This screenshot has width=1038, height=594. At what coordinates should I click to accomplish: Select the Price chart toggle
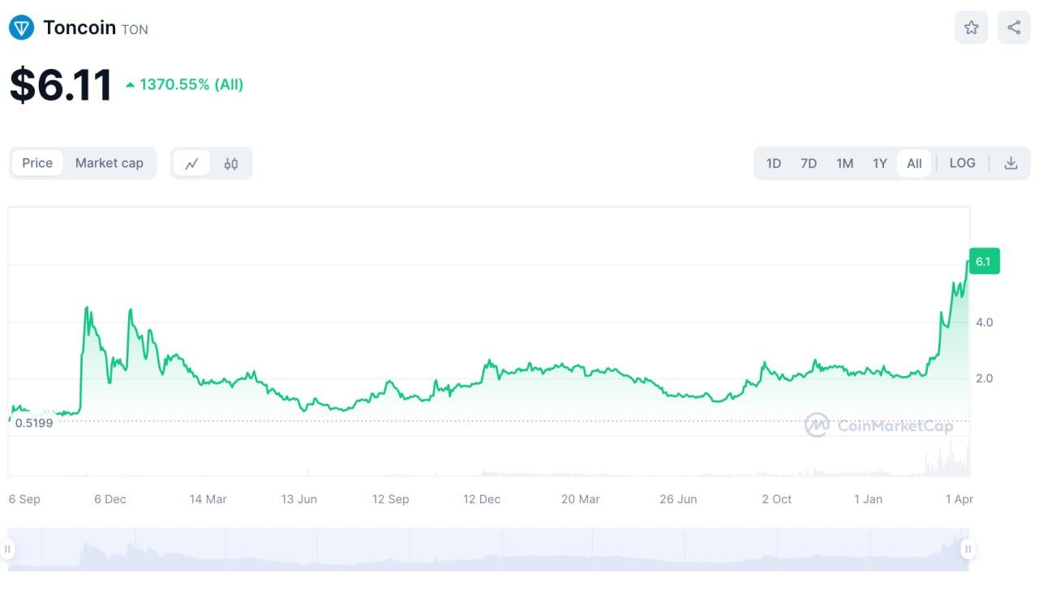pyautogui.click(x=37, y=164)
